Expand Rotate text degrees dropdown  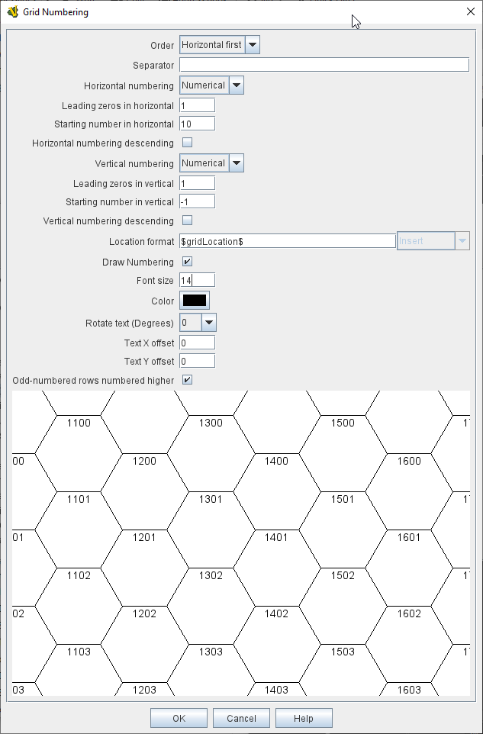[198, 323]
